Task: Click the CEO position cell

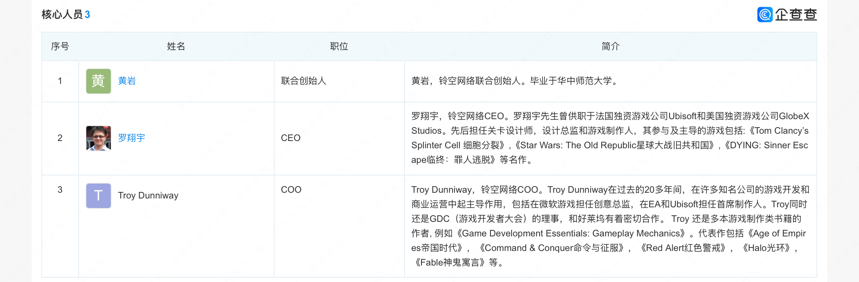Action: pyautogui.click(x=291, y=138)
